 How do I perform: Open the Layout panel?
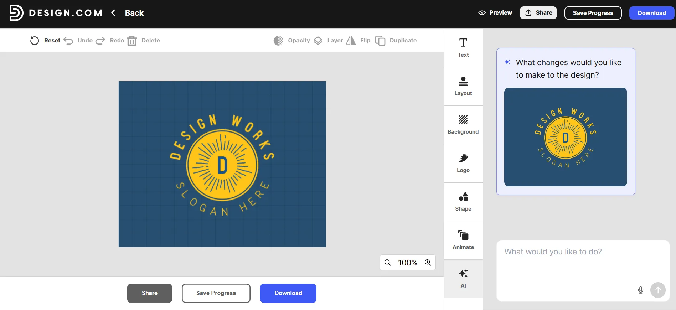(463, 86)
